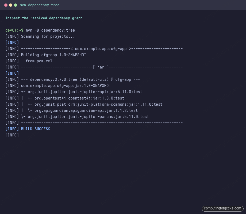Click the heading 'Inspect the resolved dependency graph'
This screenshot has width=246, height=214.
44,18
